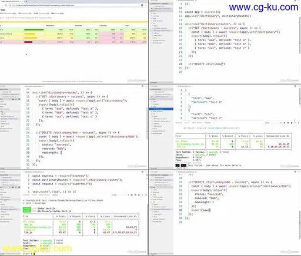The width and height of the screenshot is (301, 256).
Task: Sort coverage report by Statements column
Action: point(50,26)
